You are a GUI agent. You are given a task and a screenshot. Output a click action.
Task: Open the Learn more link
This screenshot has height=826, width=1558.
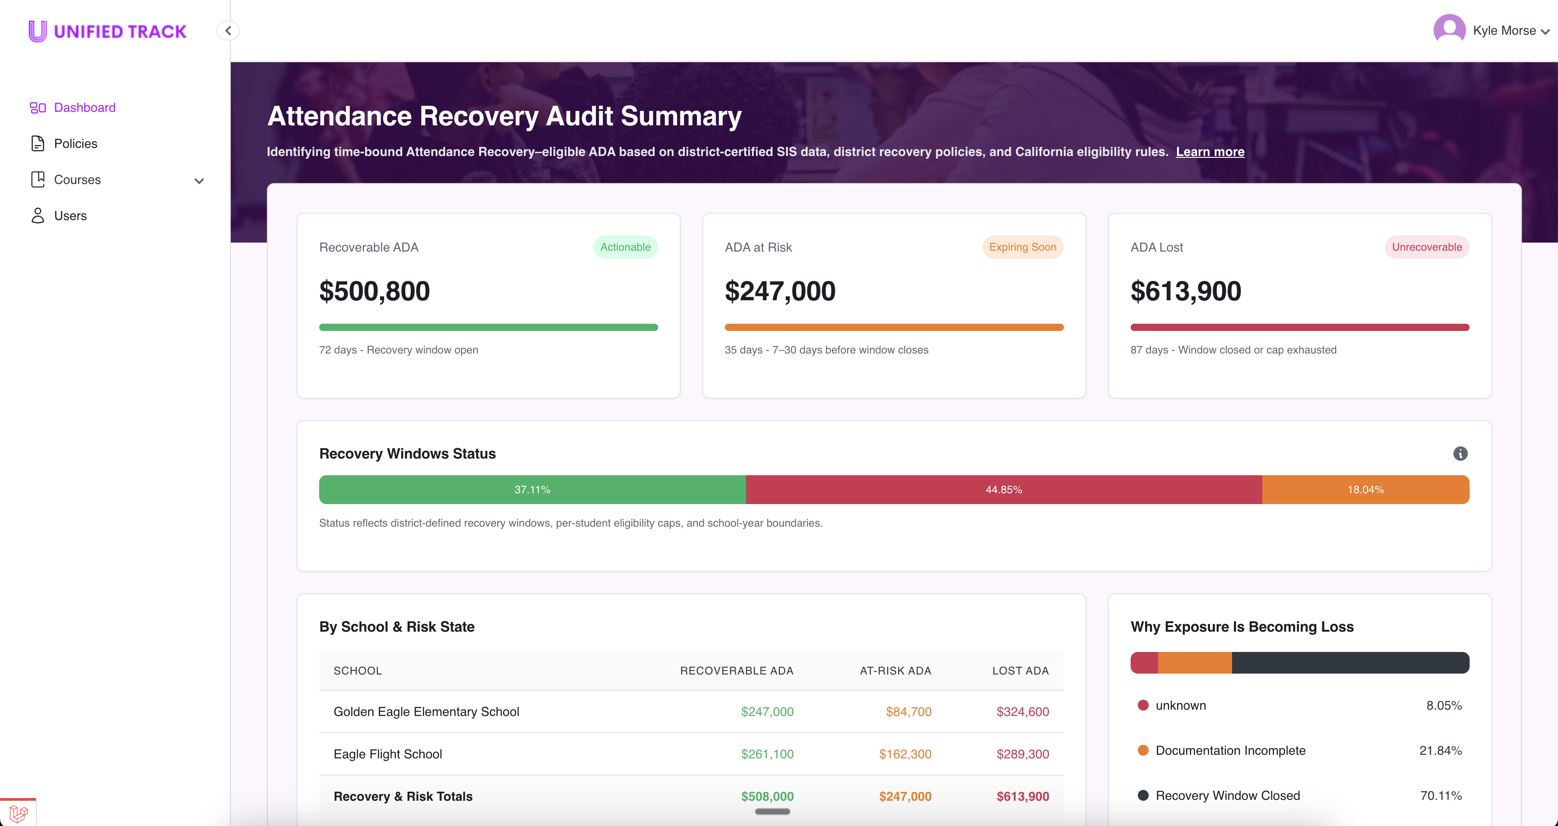point(1210,152)
